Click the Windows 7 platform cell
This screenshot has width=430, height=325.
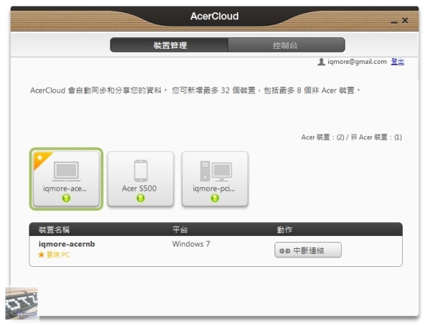click(191, 244)
